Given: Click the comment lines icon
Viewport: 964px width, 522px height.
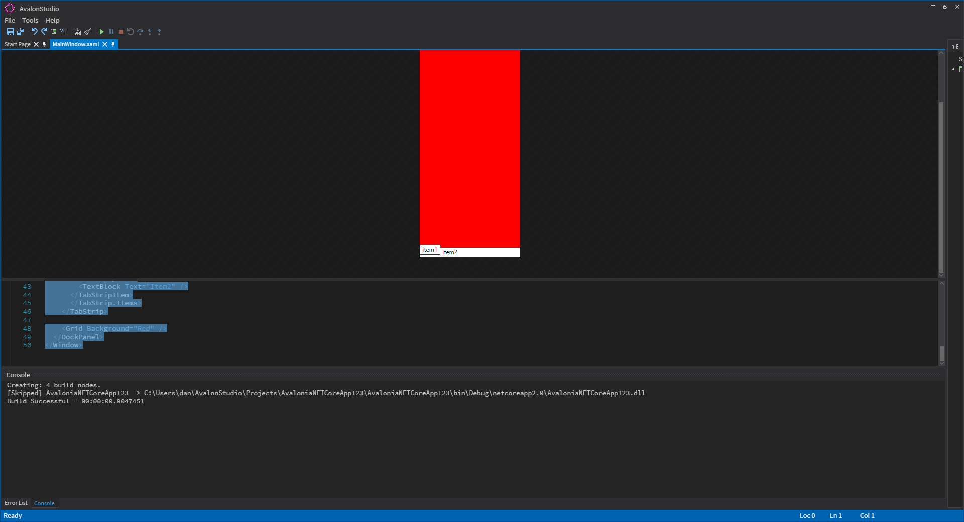Looking at the screenshot, I should tap(54, 32).
